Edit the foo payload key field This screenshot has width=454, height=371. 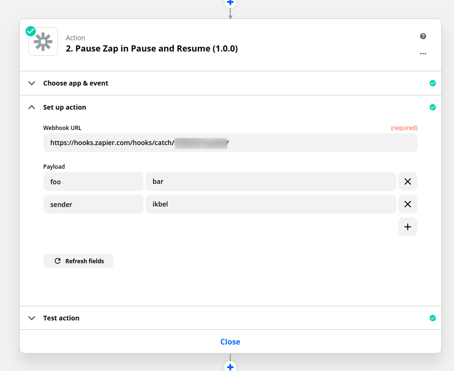point(93,181)
